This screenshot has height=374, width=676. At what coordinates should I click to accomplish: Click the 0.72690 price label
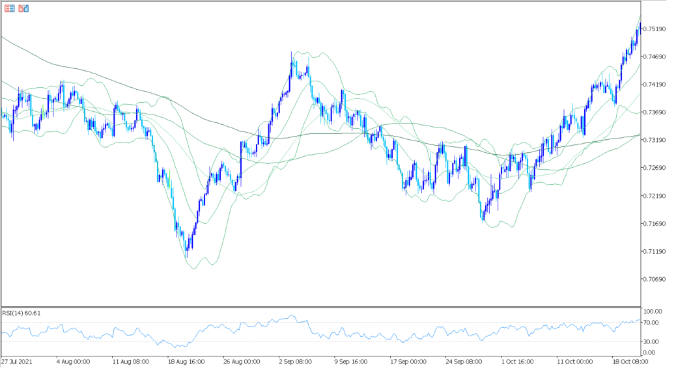coord(654,168)
